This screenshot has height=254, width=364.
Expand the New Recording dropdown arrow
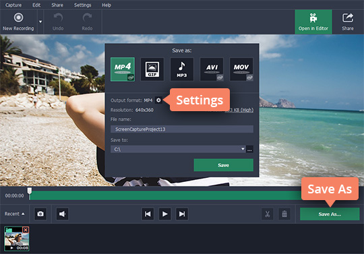(x=40, y=22)
